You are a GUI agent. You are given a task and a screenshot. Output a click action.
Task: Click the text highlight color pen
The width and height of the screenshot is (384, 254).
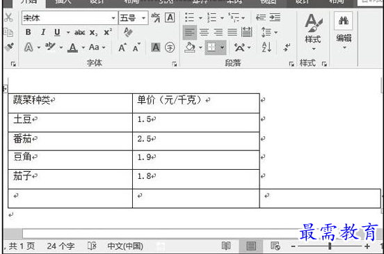pos(50,47)
